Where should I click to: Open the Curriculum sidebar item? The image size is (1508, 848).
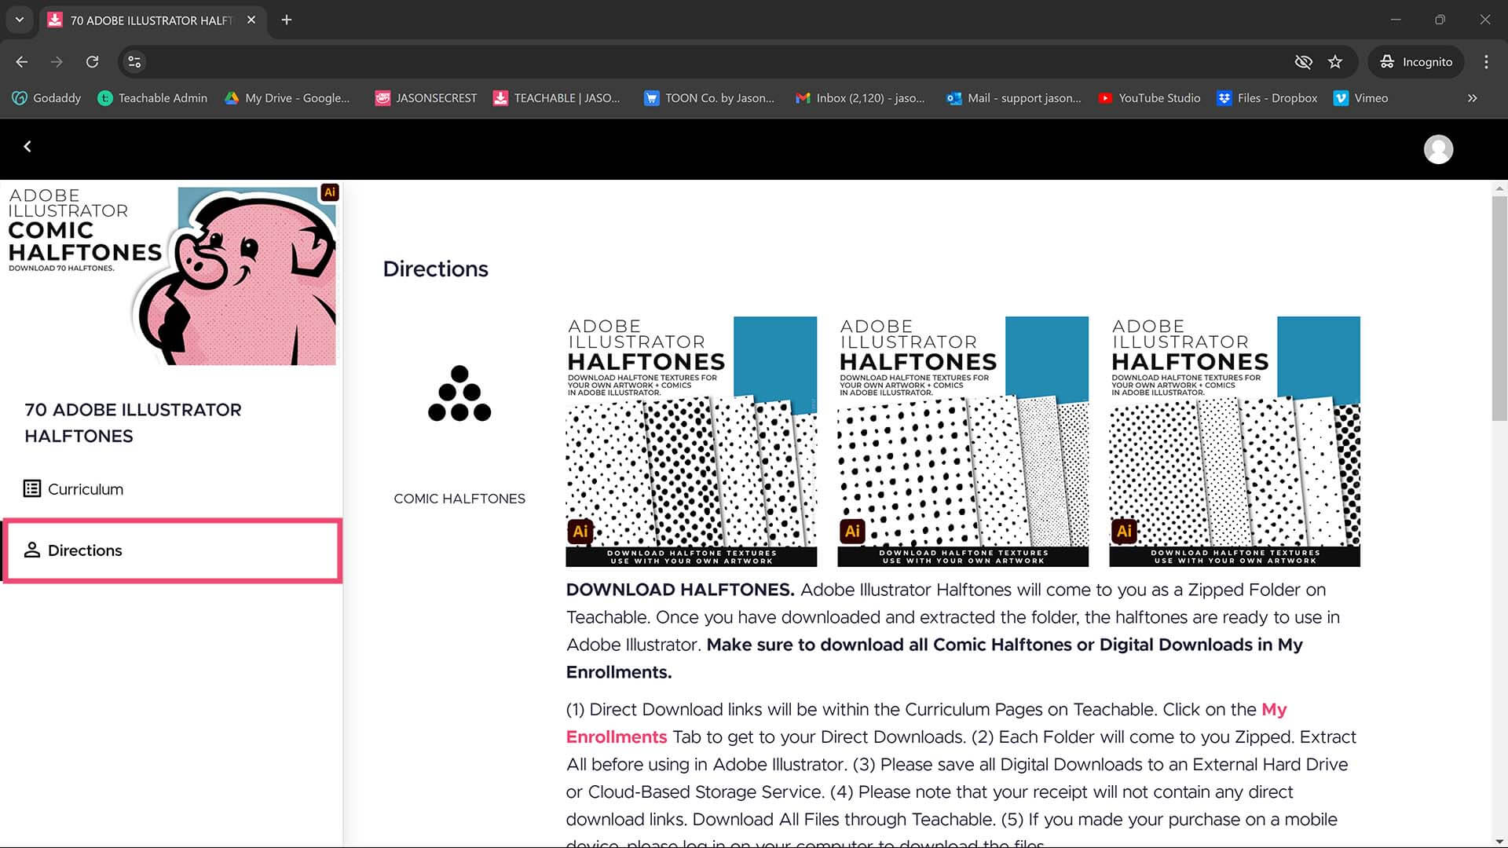[74, 489]
